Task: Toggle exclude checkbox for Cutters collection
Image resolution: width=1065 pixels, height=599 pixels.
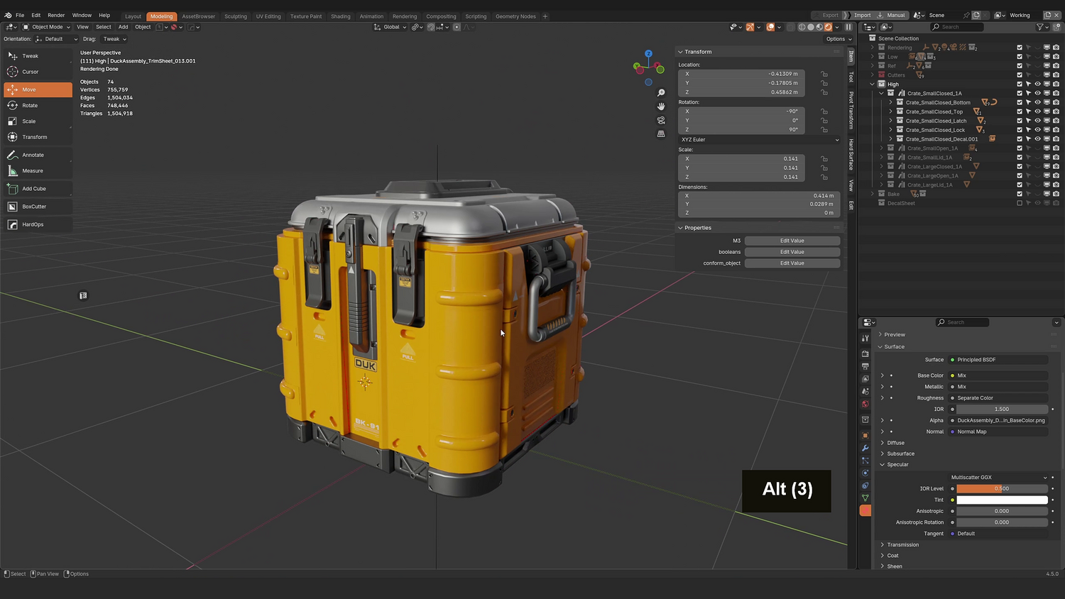Action: 1020,75
